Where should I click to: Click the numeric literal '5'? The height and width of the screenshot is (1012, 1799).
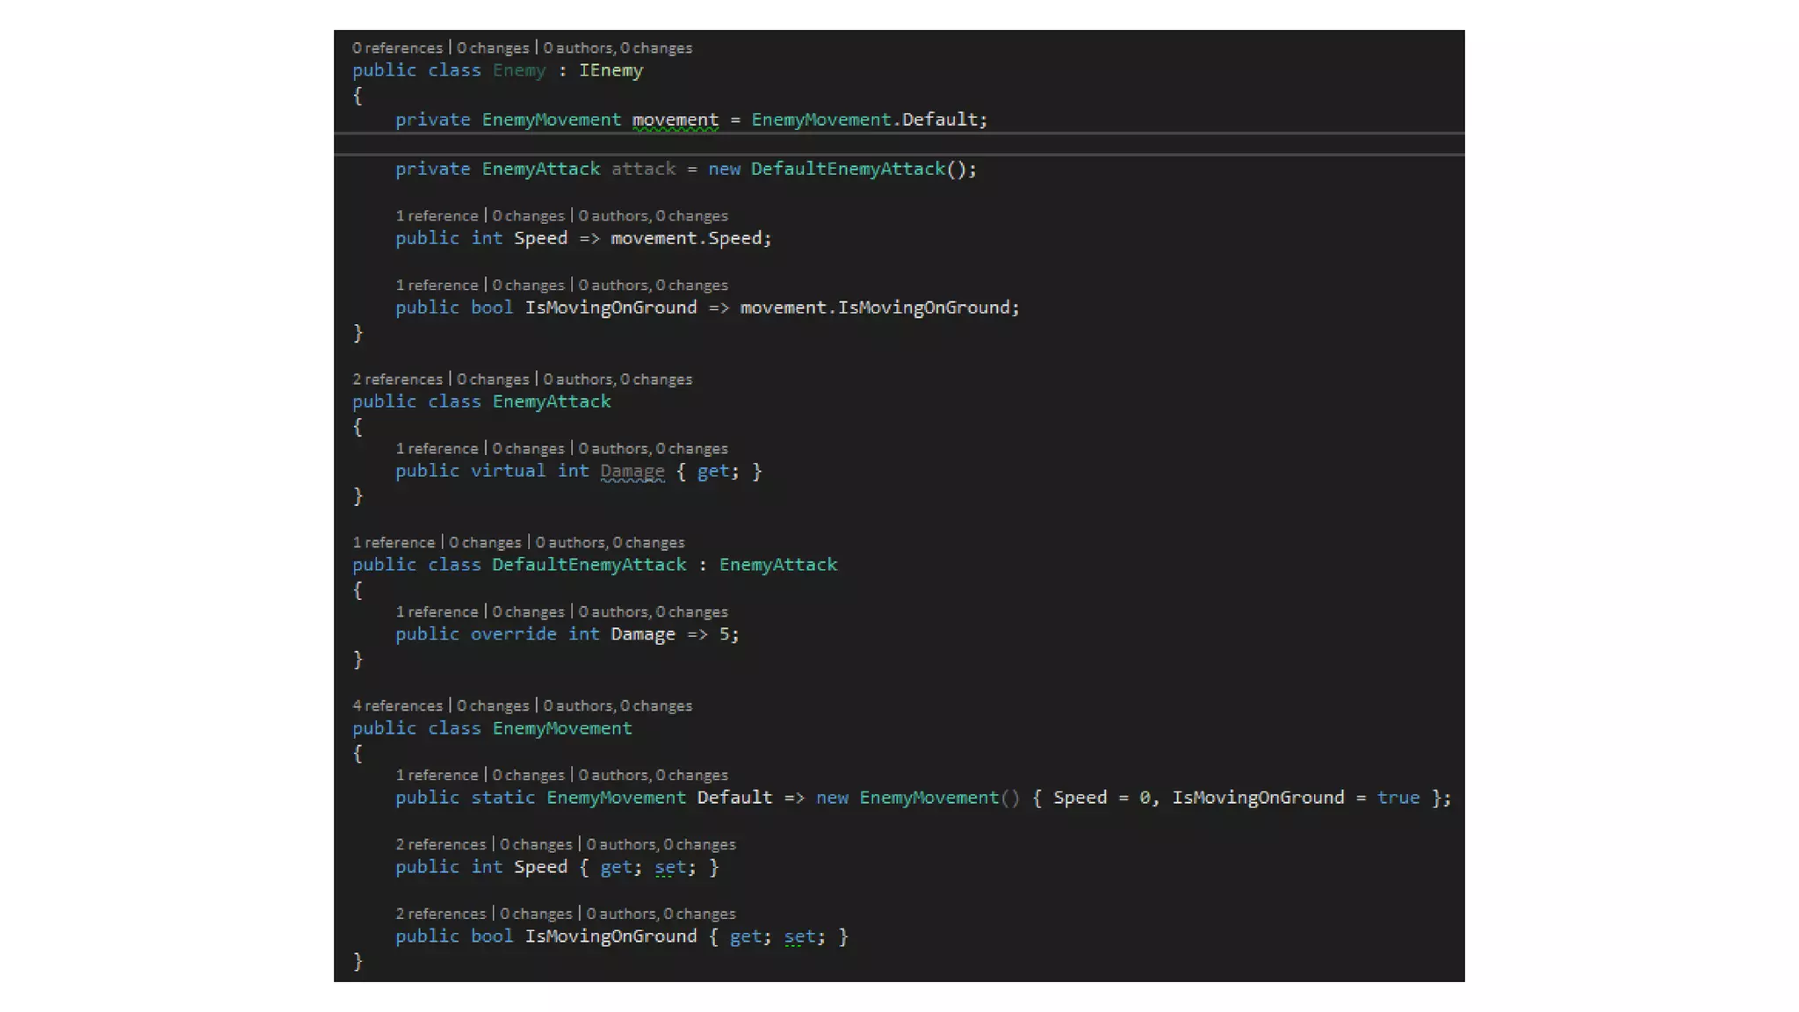pos(725,634)
